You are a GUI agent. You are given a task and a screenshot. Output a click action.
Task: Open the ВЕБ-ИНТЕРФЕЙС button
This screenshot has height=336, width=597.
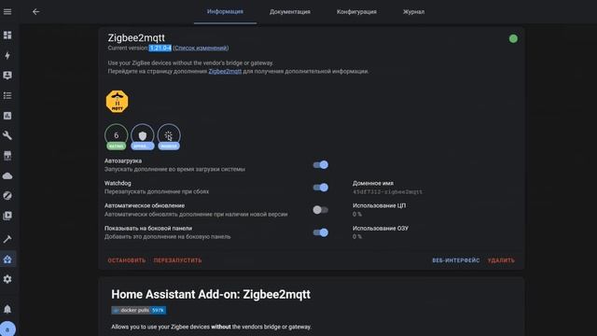(456, 260)
